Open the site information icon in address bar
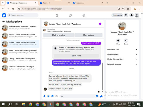The image size is (143, 107). click(19, 9)
